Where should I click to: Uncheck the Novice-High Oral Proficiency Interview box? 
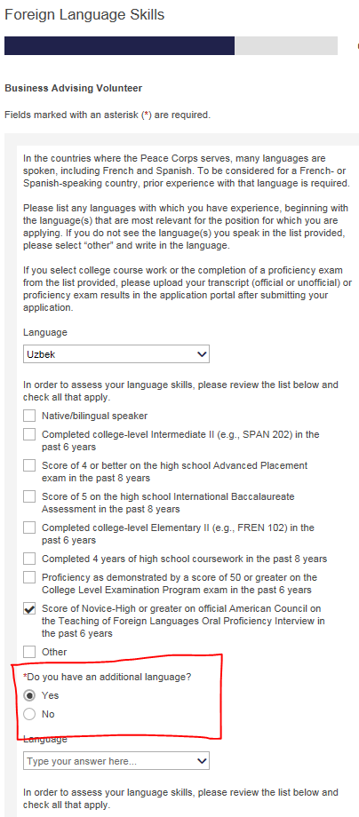tap(29, 608)
